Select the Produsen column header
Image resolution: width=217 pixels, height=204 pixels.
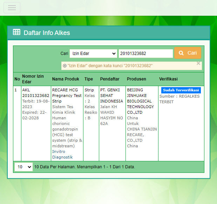coord(136,79)
